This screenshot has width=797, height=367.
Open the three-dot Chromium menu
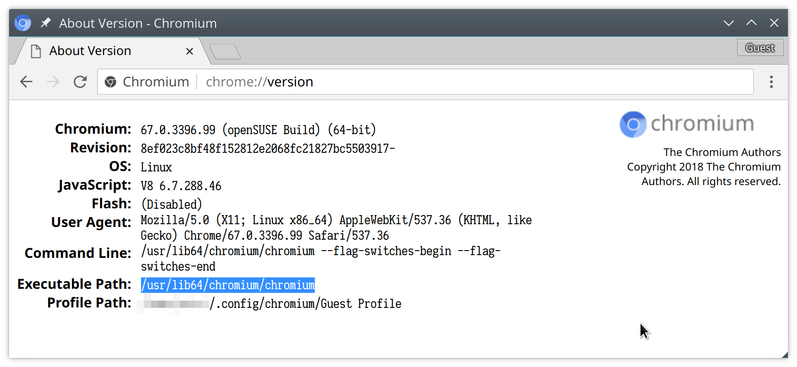pos(771,82)
